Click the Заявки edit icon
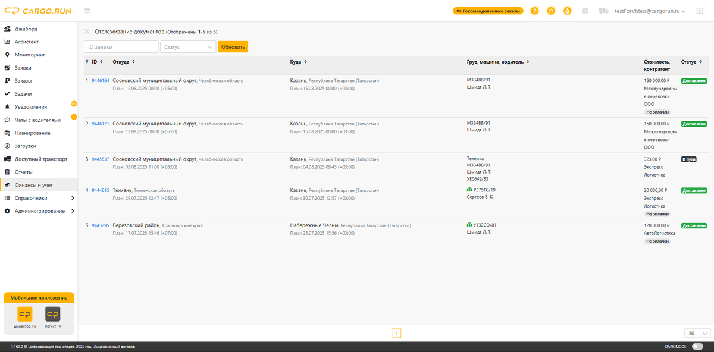The image size is (714, 352). click(x=7, y=68)
